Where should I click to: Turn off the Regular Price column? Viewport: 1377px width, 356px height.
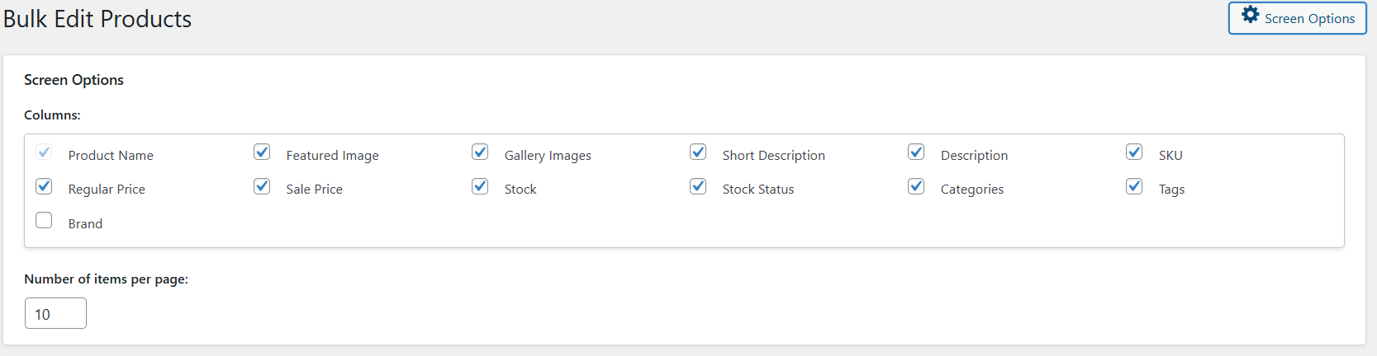click(x=44, y=186)
